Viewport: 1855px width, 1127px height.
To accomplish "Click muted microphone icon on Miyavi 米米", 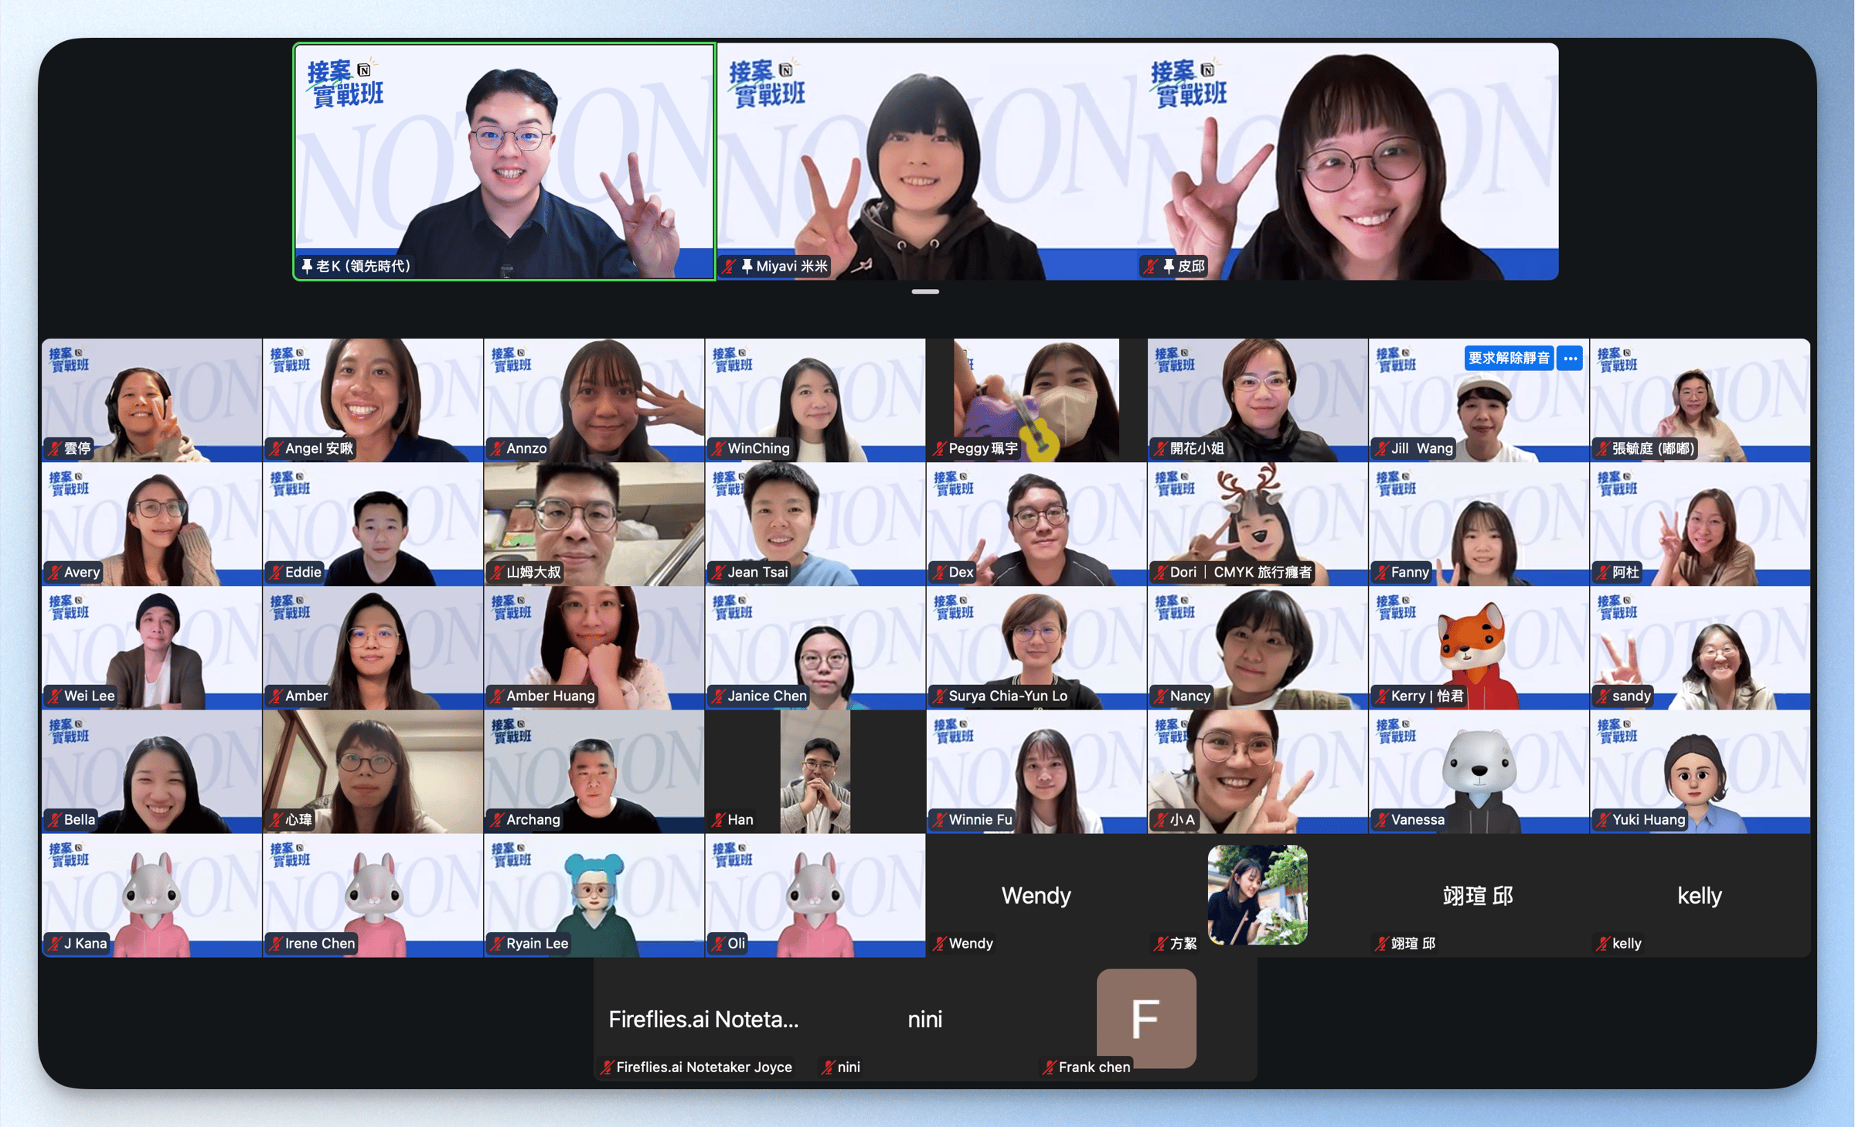I will point(729,267).
